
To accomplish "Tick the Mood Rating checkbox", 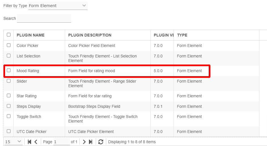I will pyautogui.click(x=9, y=70).
